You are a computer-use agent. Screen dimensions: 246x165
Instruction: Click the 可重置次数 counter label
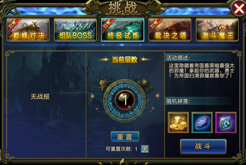tap(122, 149)
